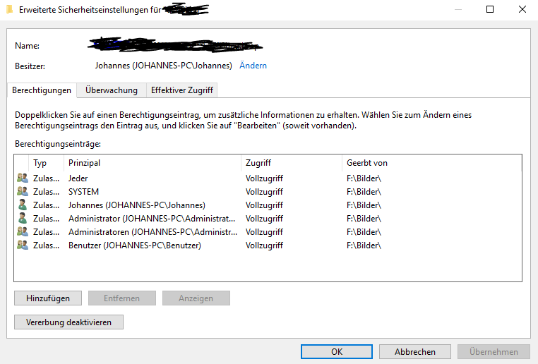
Task: Click the group icon beside Administratoren entry
Action: pos(23,231)
